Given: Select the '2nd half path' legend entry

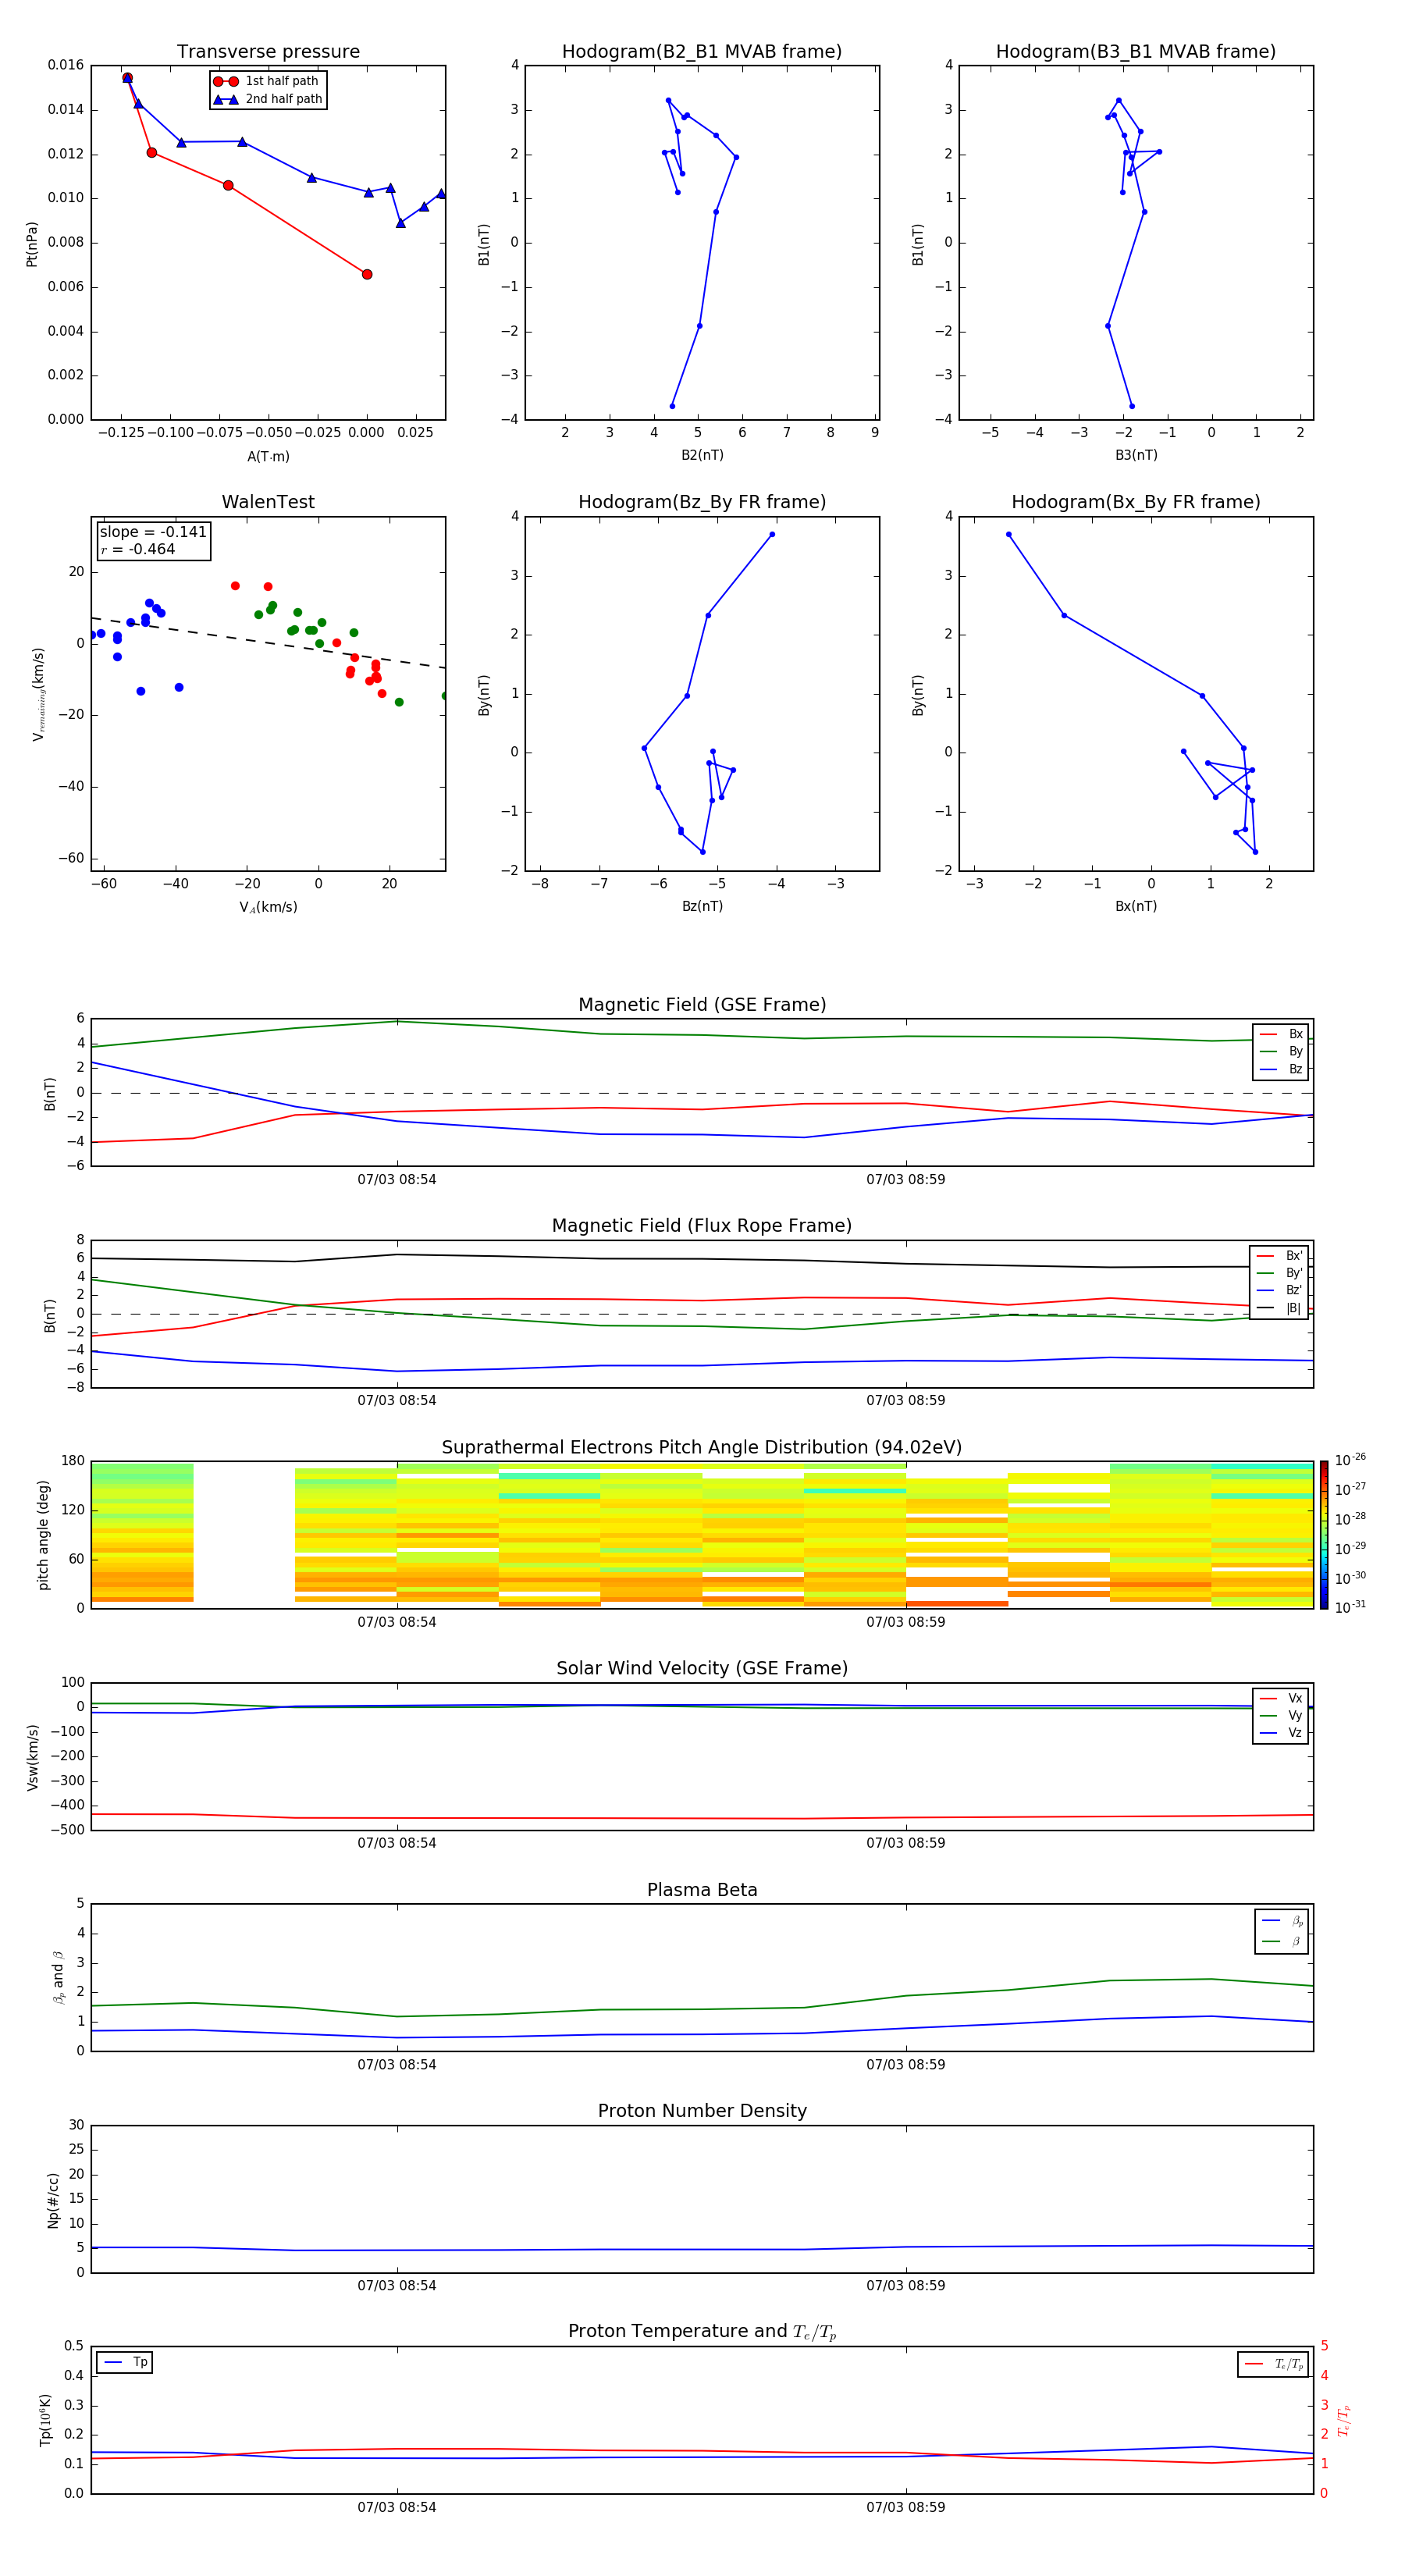Looking at the screenshot, I should (268, 99).
